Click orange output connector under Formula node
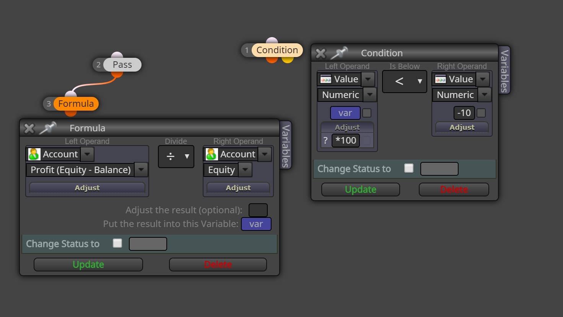The height and width of the screenshot is (317, 563). (71, 113)
